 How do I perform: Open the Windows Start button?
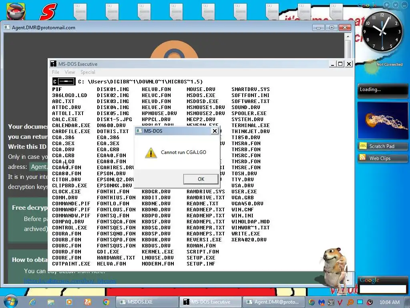pos(10,302)
